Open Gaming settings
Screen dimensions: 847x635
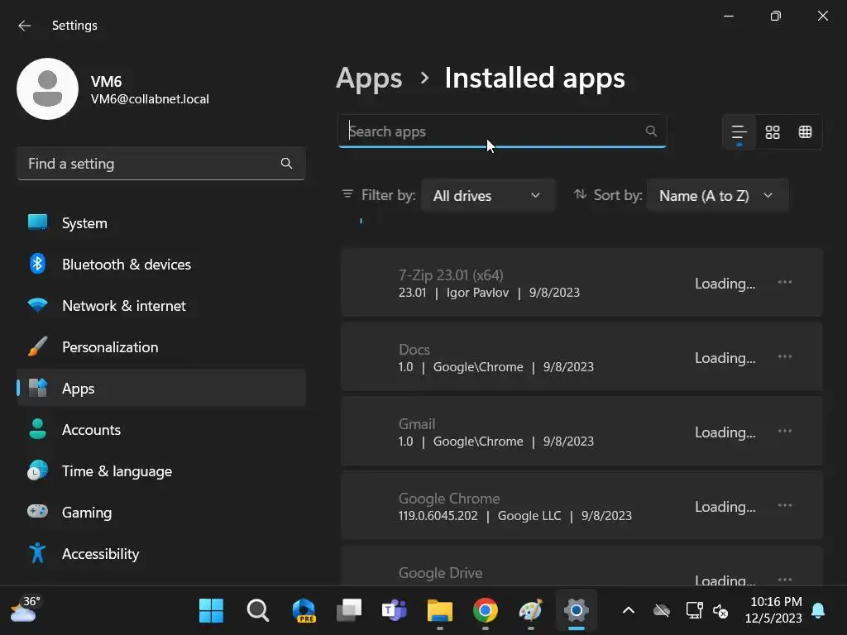(x=161, y=512)
